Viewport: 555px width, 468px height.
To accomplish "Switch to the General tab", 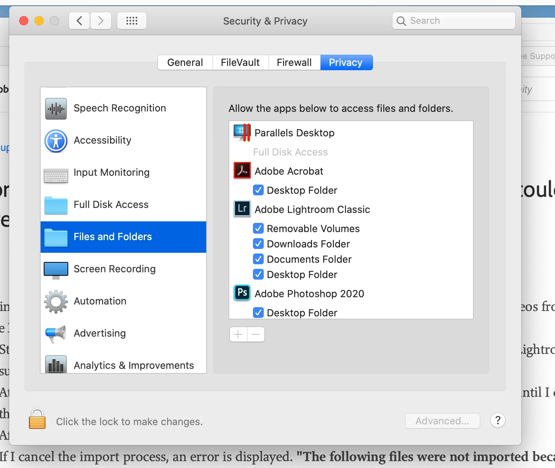I will tap(185, 62).
